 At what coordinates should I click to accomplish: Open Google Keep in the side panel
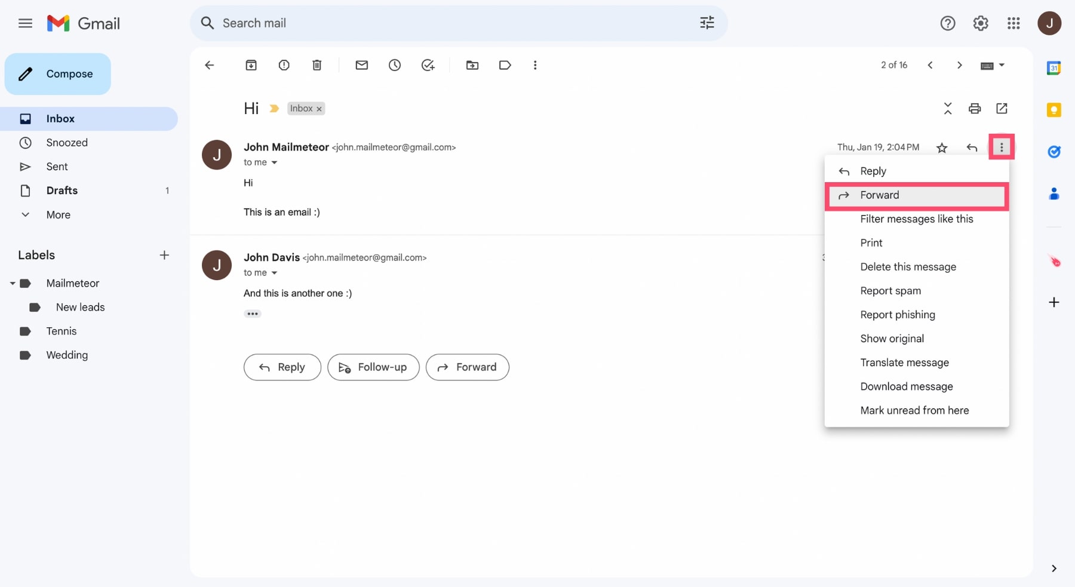pos(1055,110)
